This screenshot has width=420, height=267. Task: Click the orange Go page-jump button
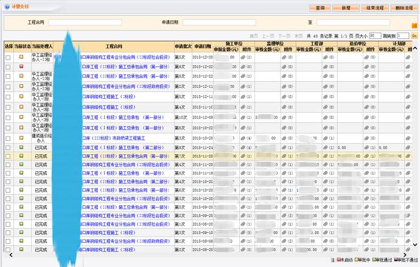pyautogui.click(x=414, y=36)
